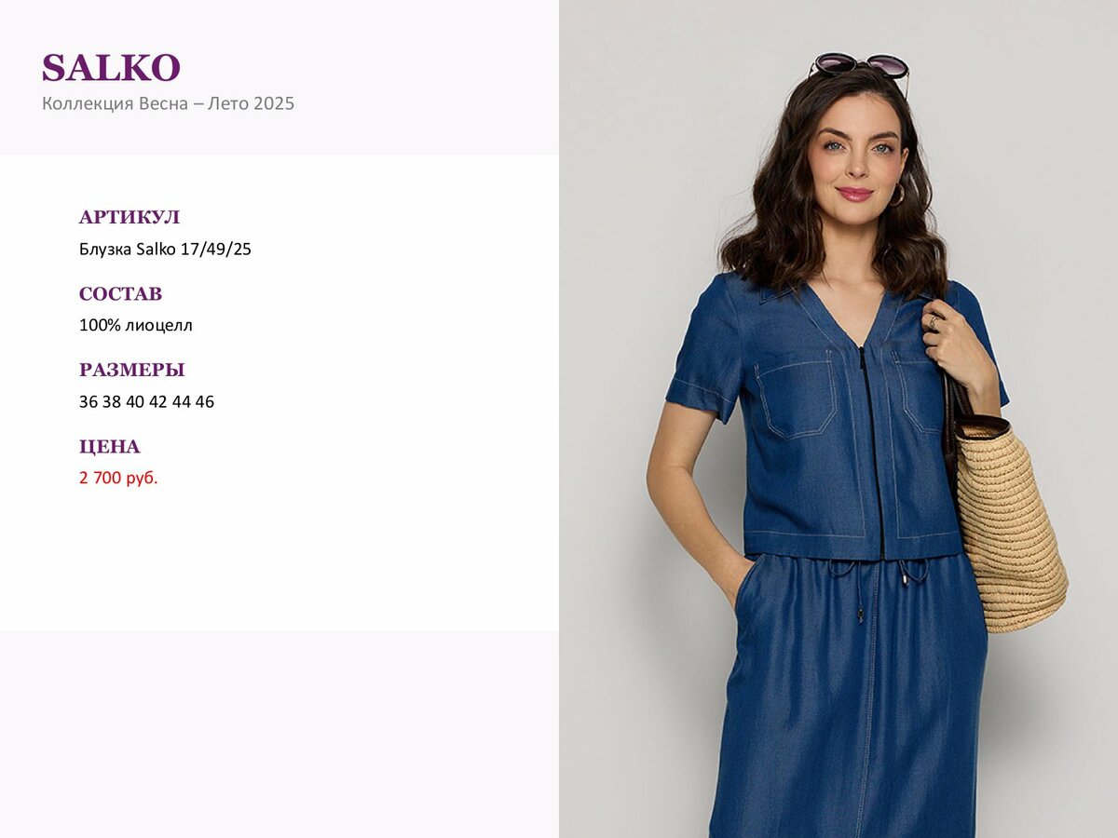This screenshot has height=838, width=1118.
Task: Click size 42 in the sizes list
Action: click(158, 402)
